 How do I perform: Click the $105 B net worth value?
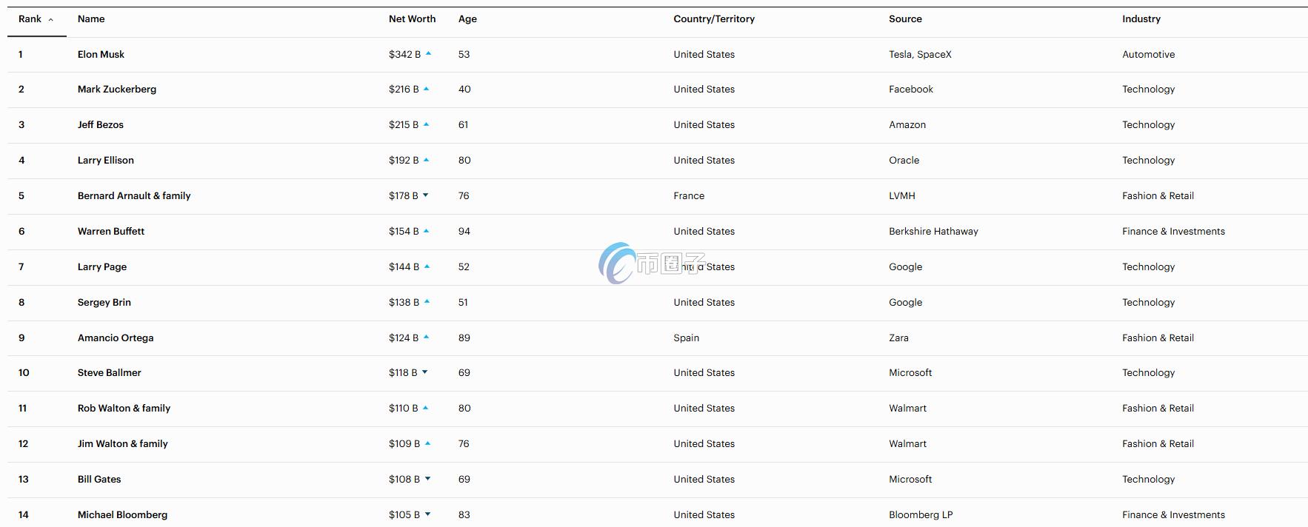tap(404, 515)
